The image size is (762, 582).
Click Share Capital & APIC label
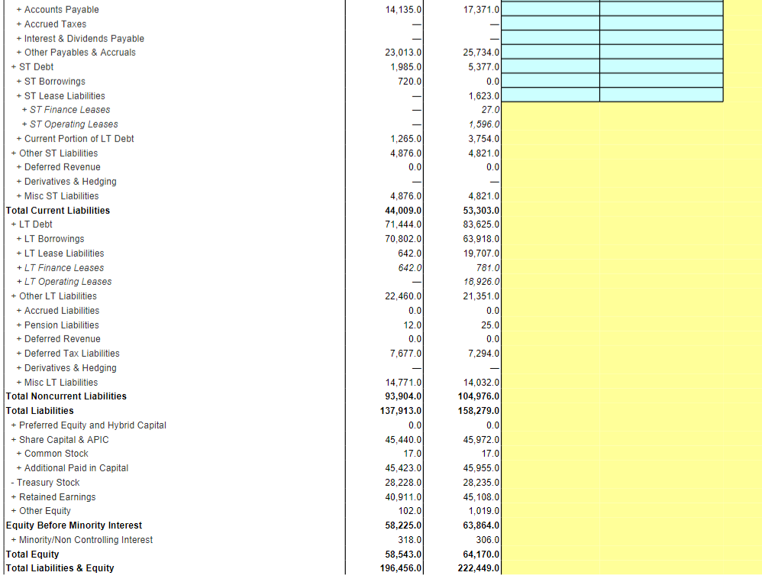[63, 440]
